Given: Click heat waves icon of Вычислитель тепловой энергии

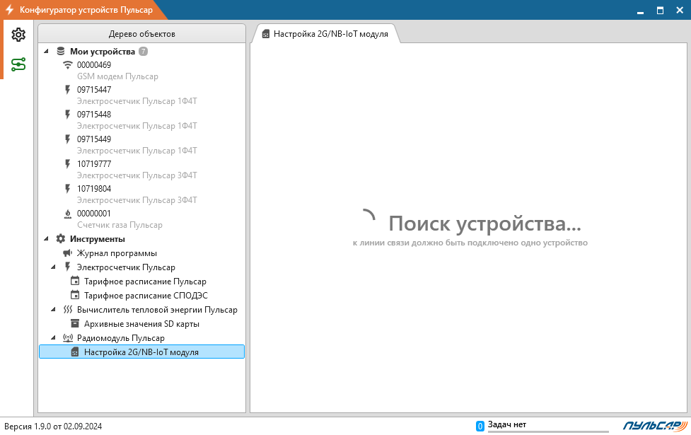Looking at the screenshot, I should 67,309.
